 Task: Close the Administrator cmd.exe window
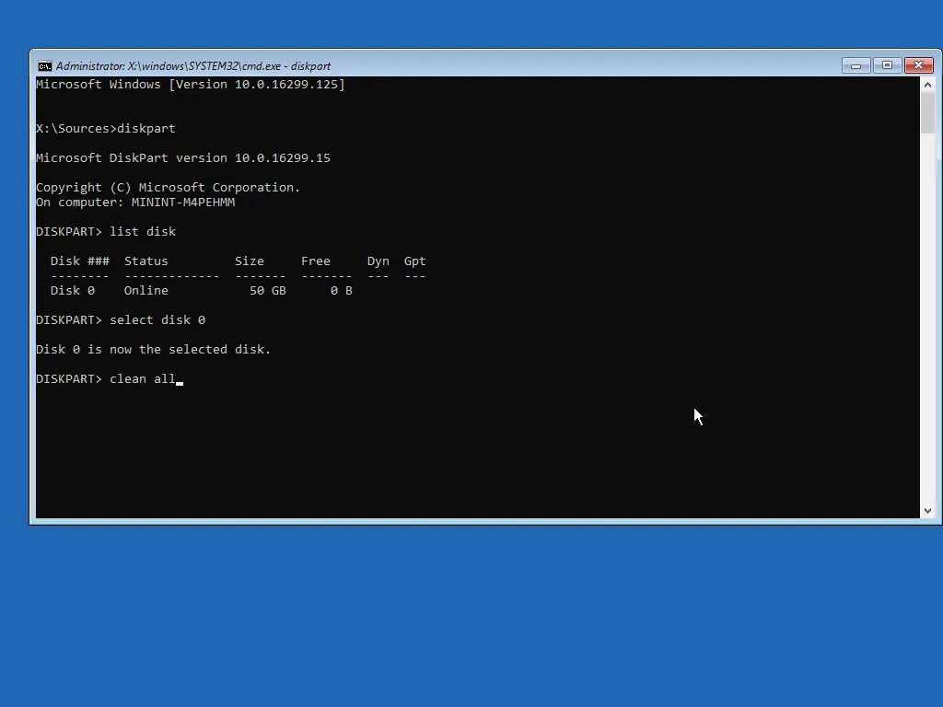tap(918, 65)
